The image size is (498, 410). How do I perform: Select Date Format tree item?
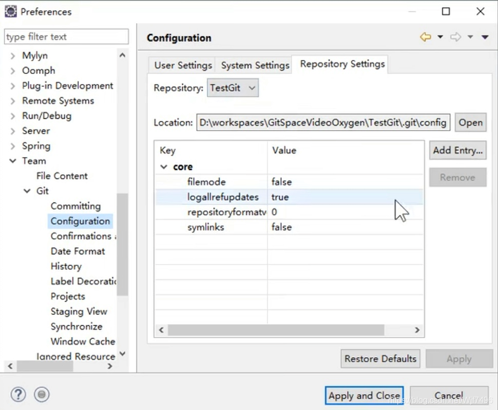point(78,251)
